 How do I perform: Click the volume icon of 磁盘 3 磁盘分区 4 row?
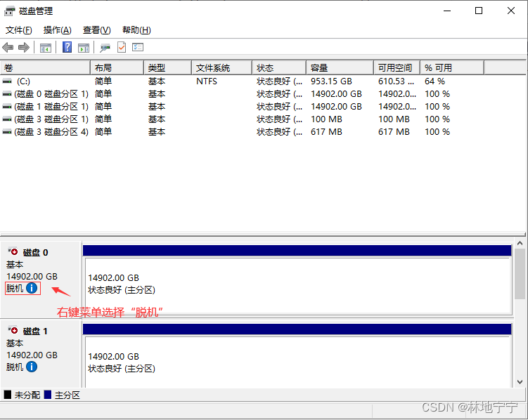[x=7, y=132]
